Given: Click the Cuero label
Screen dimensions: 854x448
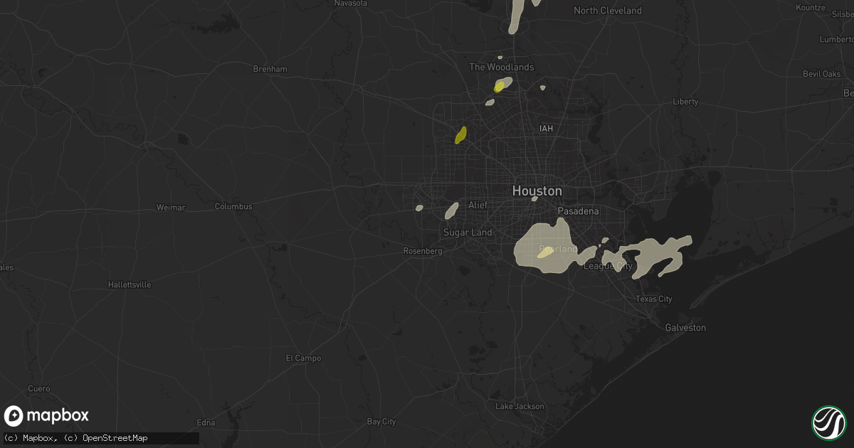Looking at the screenshot, I should pyautogui.click(x=39, y=389).
